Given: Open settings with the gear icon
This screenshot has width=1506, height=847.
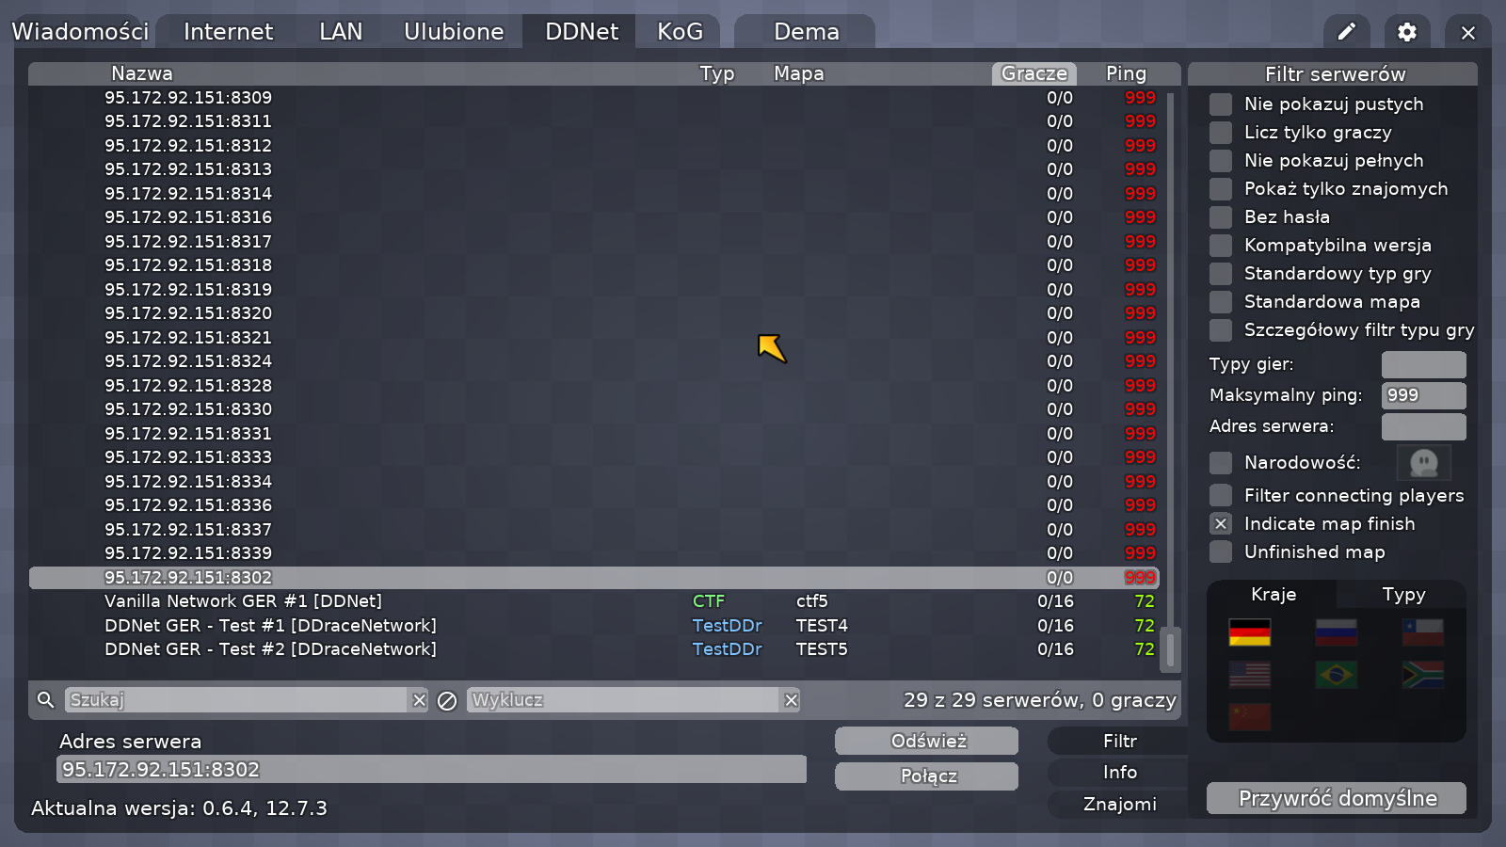Looking at the screenshot, I should [1406, 32].
